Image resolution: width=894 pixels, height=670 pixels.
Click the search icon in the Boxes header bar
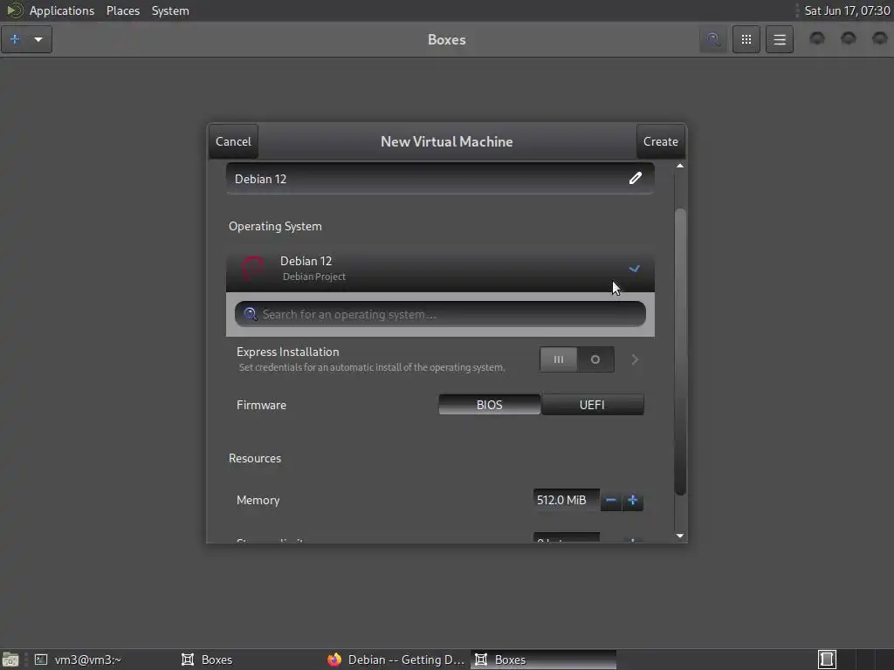(712, 39)
